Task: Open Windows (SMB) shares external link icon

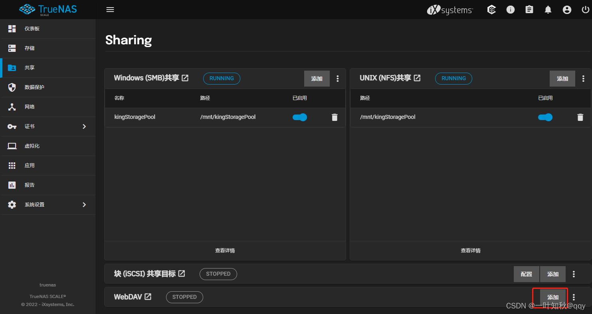Action: (185, 78)
